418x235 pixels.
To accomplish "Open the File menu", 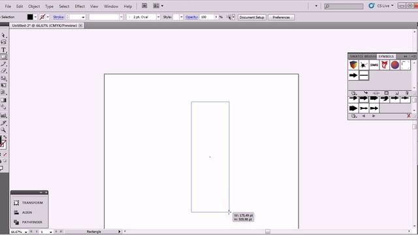I will (8, 6).
